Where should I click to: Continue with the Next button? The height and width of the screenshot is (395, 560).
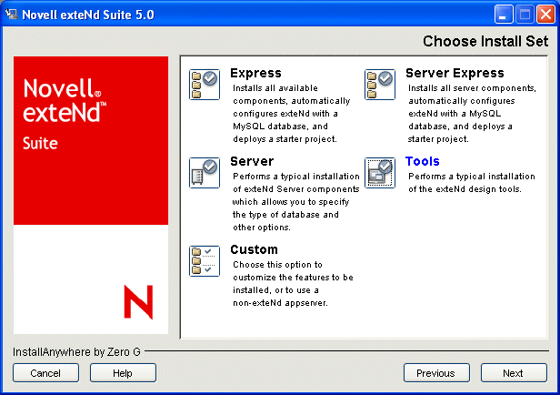(x=514, y=373)
